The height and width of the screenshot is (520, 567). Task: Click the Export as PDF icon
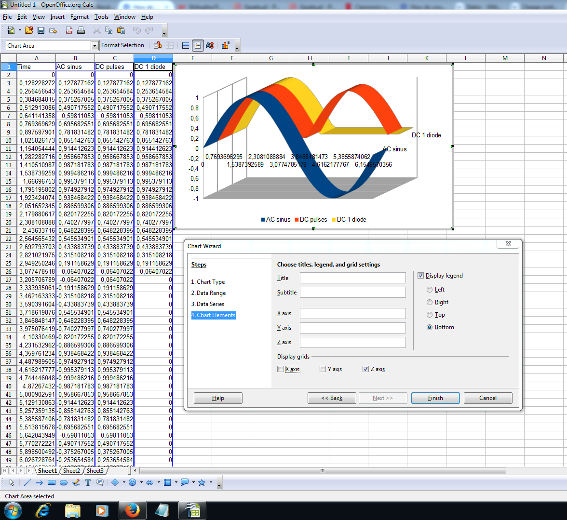(x=69, y=30)
